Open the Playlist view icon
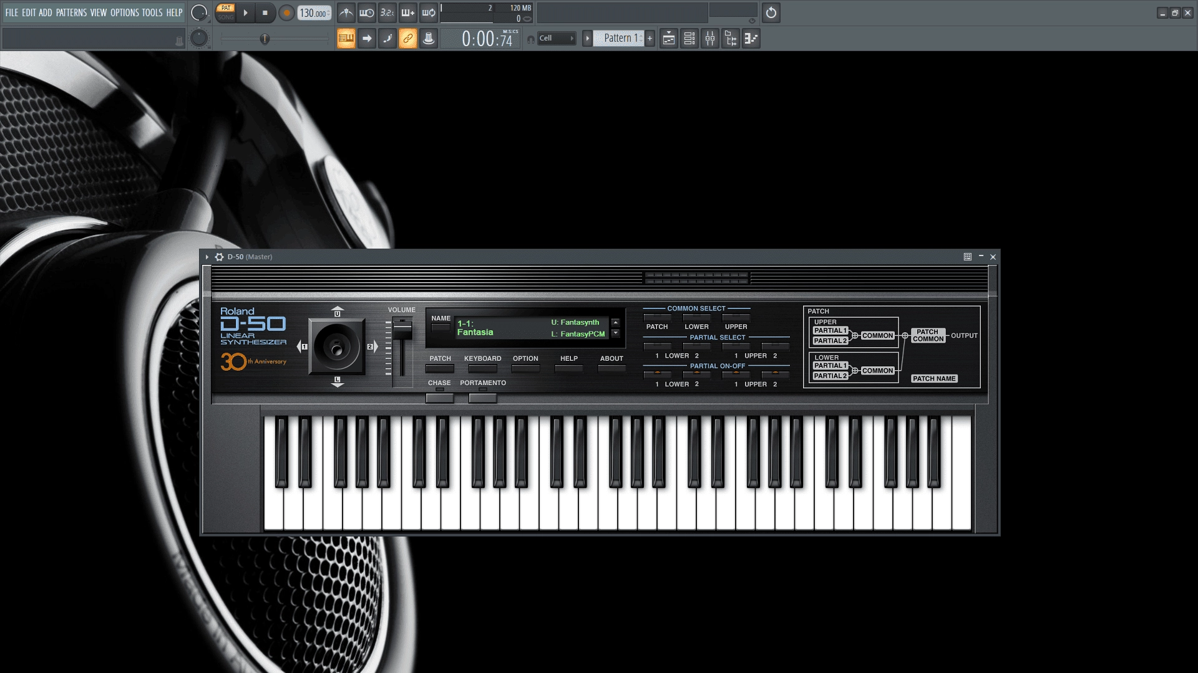This screenshot has height=673, width=1198. 668,39
